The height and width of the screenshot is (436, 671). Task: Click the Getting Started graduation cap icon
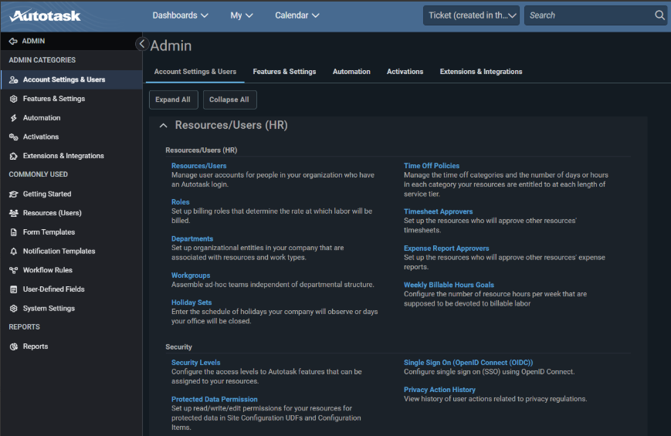pyautogui.click(x=14, y=194)
